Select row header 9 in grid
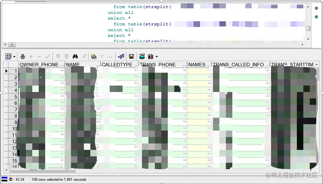Screen dimensions: 323x184 [x=13, y=122]
